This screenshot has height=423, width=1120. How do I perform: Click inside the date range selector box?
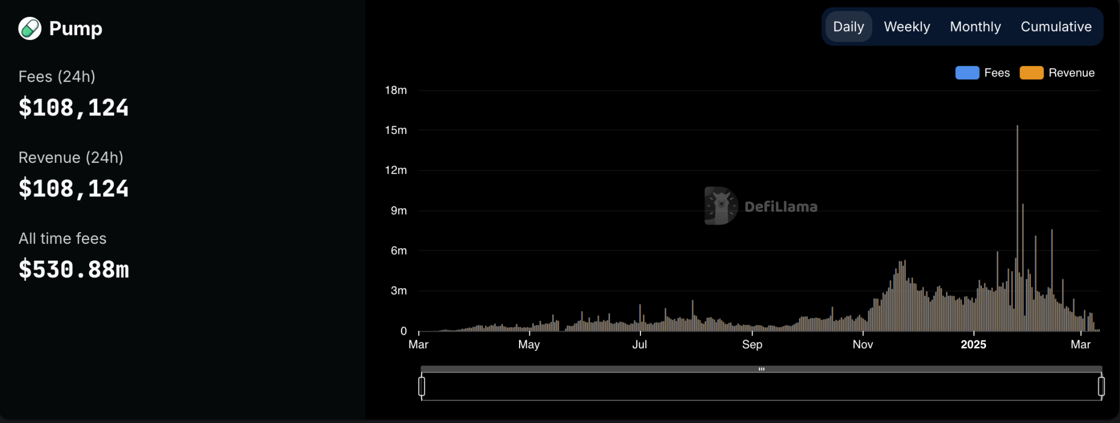[761, 386]
